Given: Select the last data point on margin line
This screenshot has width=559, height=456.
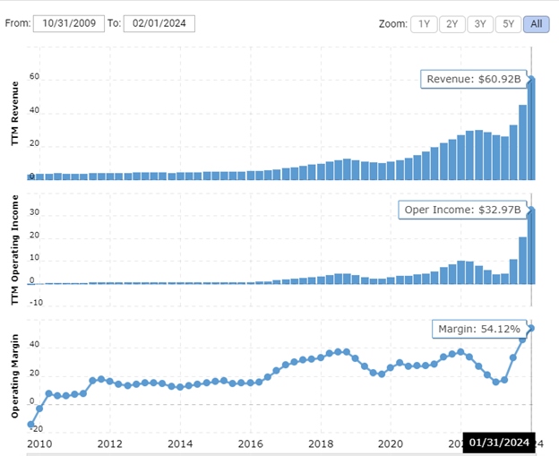Looking at the screenshot, I should pyautogui.click(x=531, y=328).
